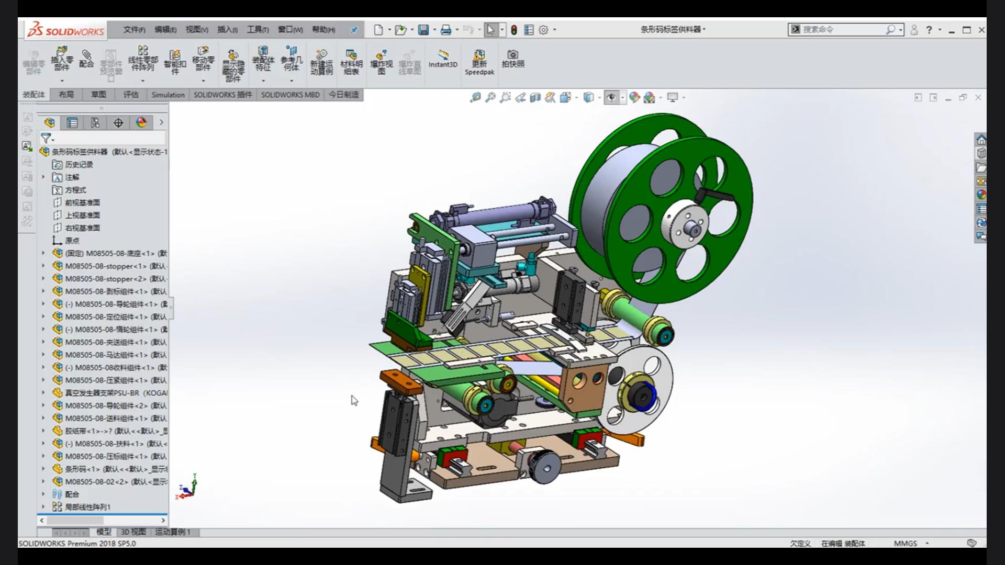Open the 工具(T) menu
The height and width of the screenshot is (565, 1005).
click(258, 30)
